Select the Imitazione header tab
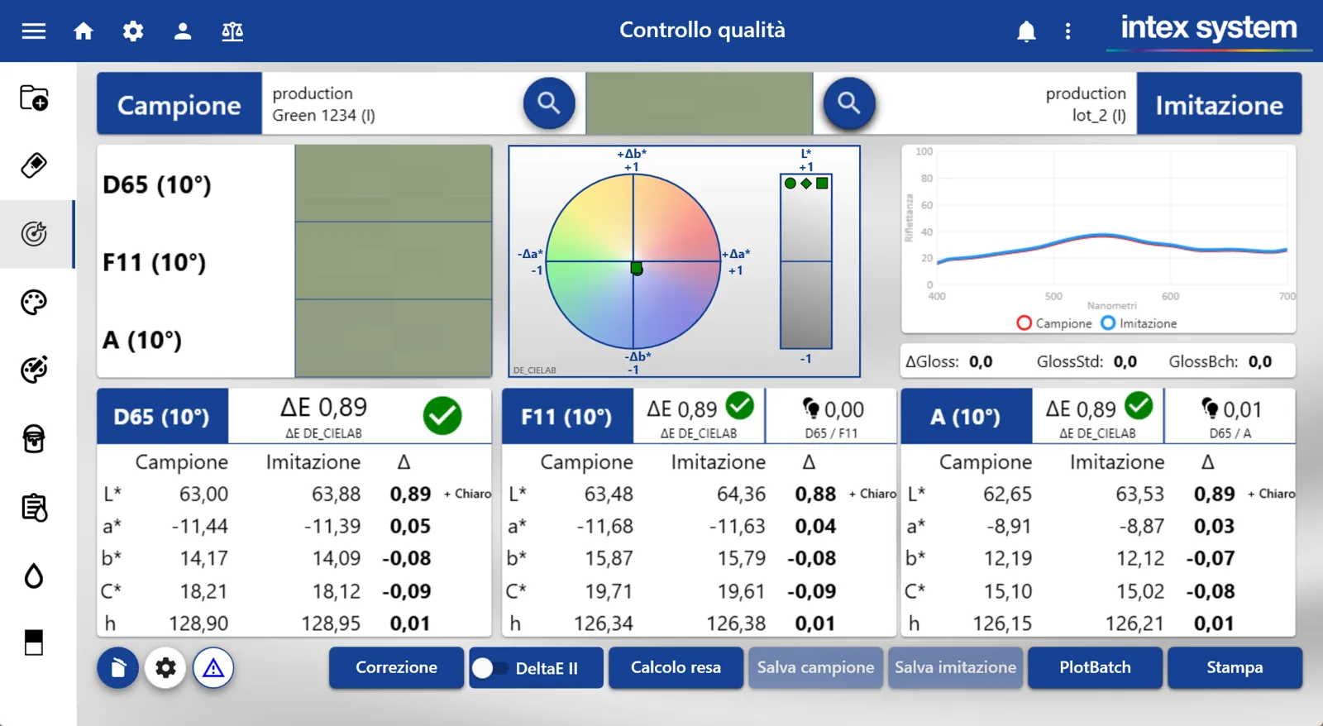This screenshot has height=726, width=1323. [x=1219, y=103]
